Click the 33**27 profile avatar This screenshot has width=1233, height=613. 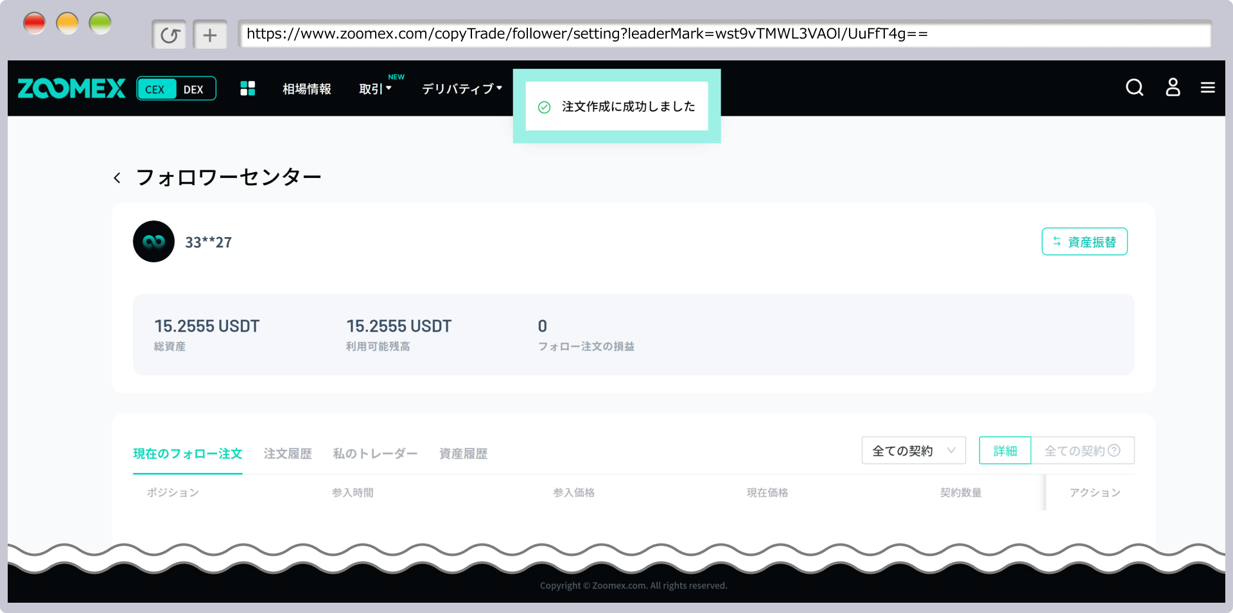153,242
